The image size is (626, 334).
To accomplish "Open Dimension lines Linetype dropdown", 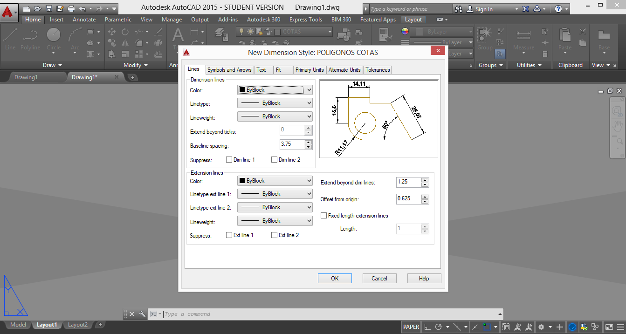I will (x=275, y=103).
